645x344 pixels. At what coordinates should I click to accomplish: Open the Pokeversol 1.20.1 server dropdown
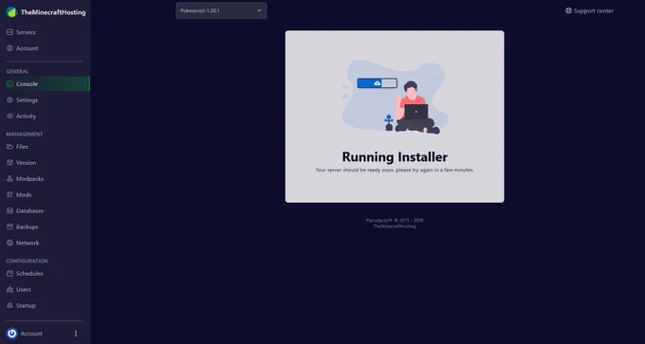click(x=221, y=10)
